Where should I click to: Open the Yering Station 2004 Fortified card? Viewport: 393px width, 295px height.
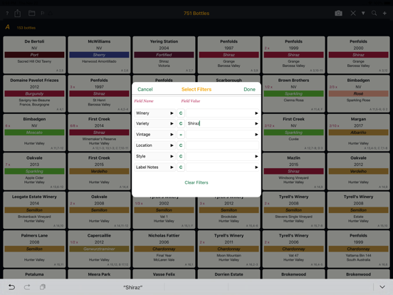(x=164, y=55)
